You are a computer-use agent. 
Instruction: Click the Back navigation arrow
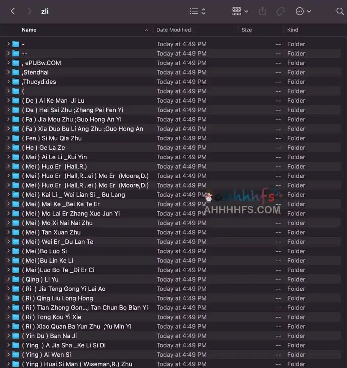tap(13, 12)
